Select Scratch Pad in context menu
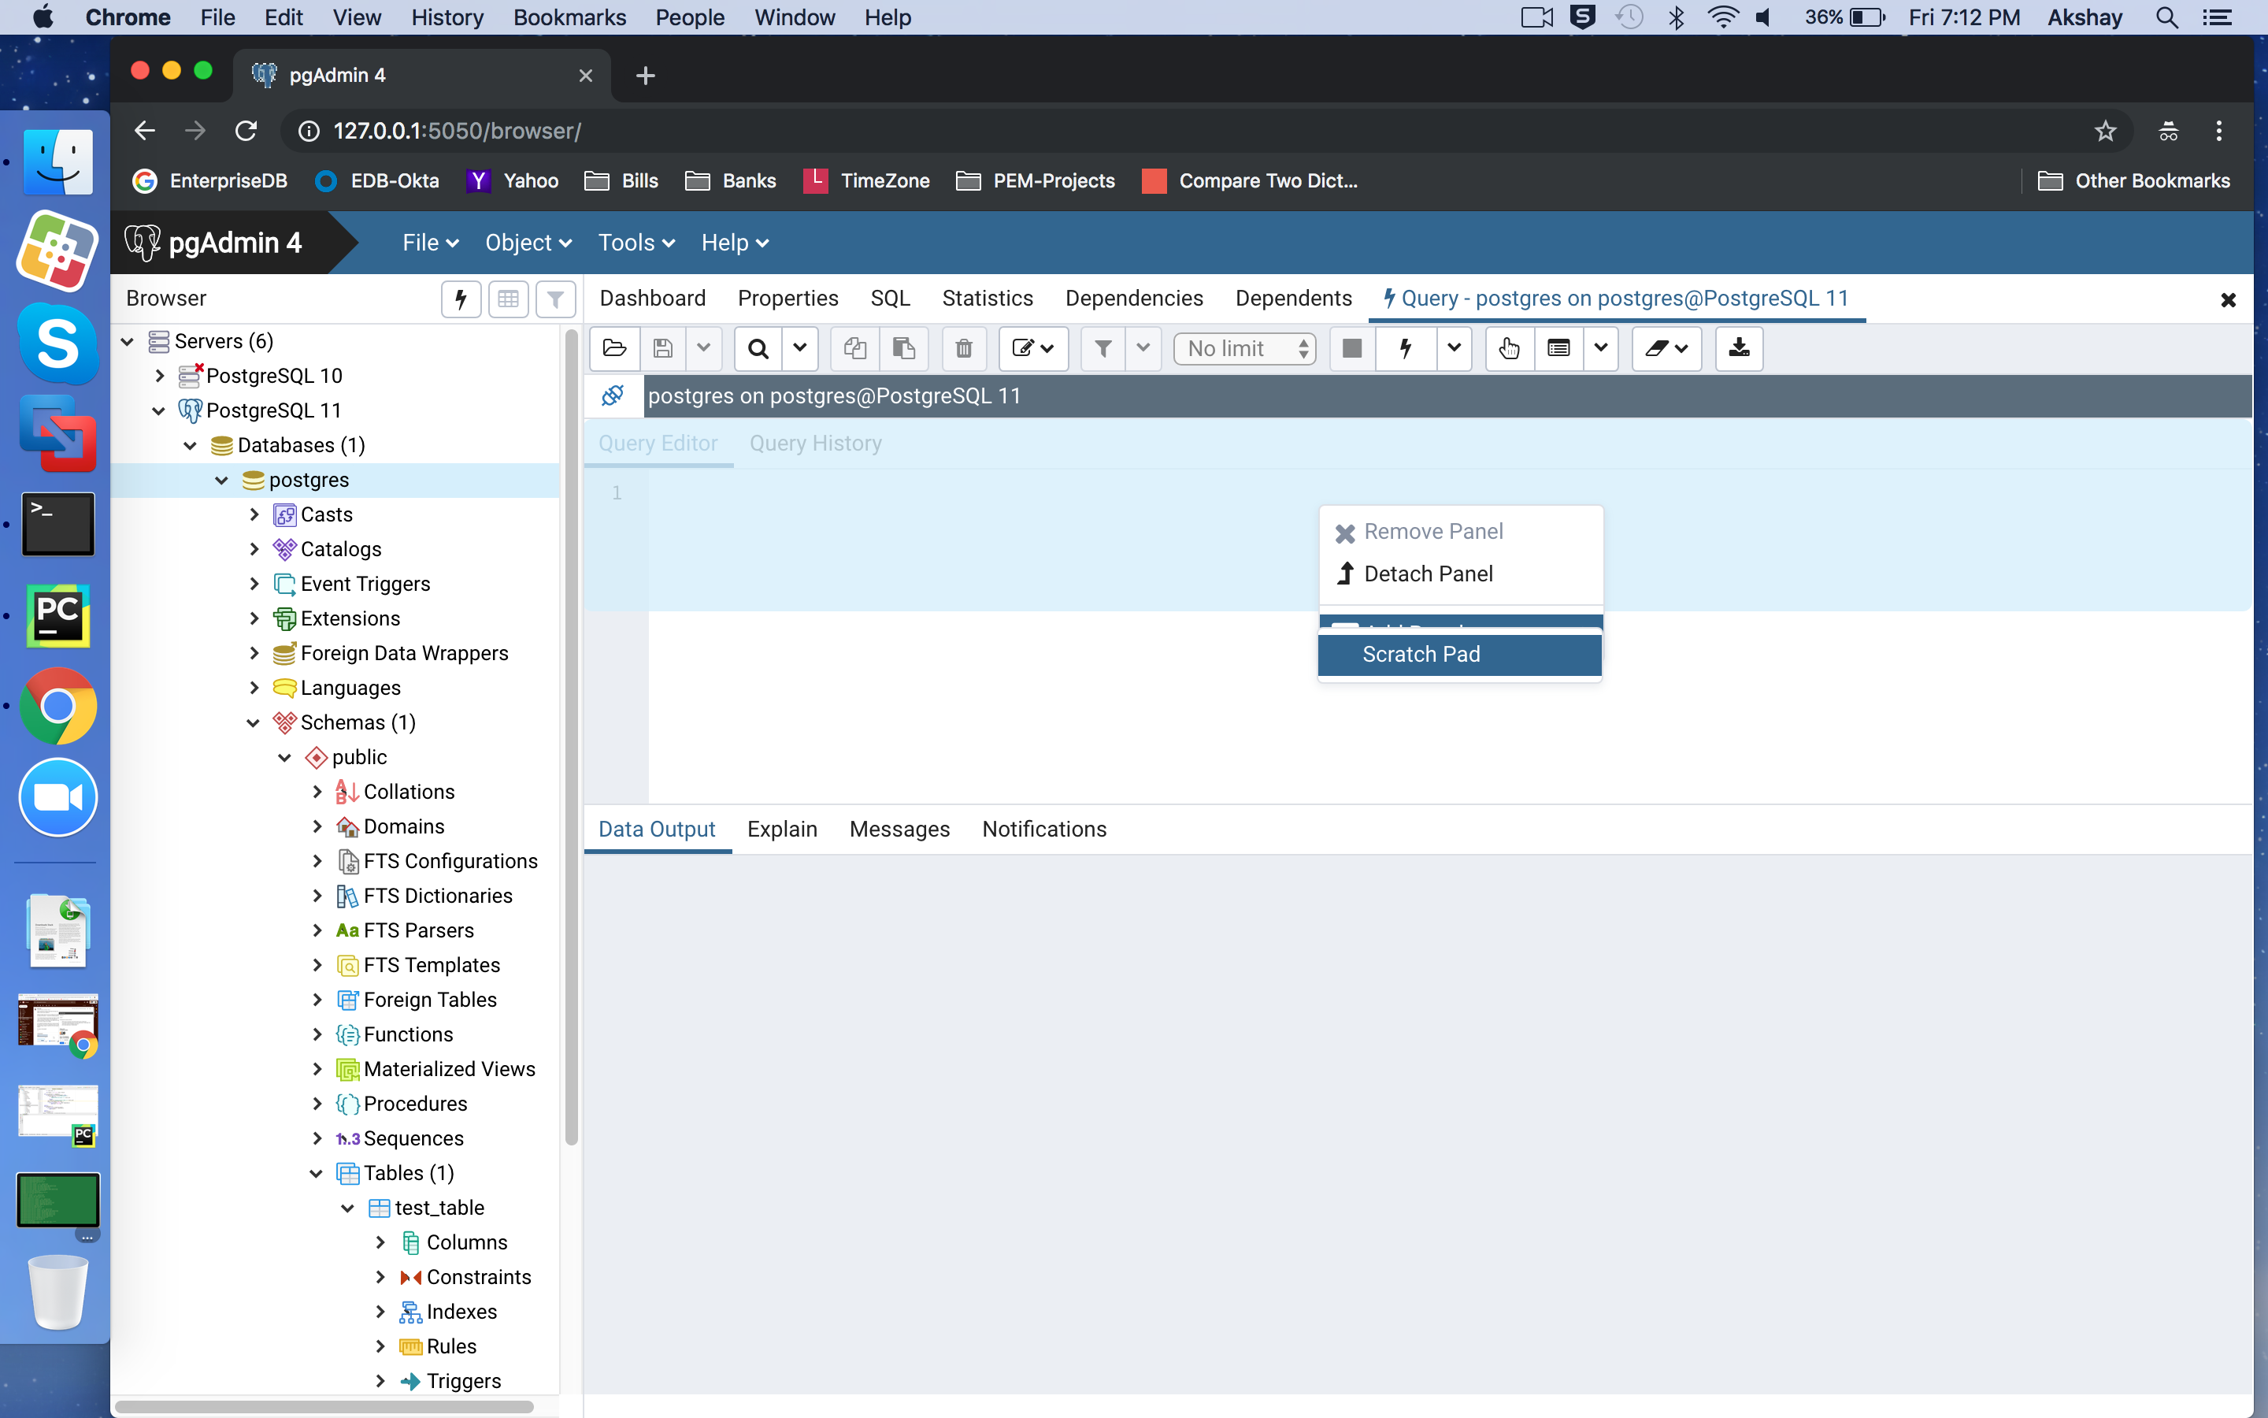The image size is (2268, 1418). tap(1421, 655)
